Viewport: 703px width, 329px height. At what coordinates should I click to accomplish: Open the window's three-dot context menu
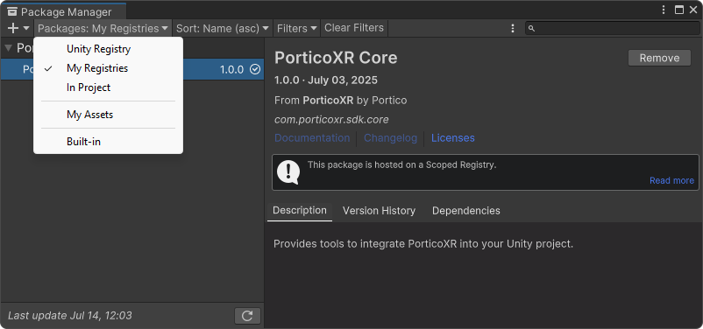664,10
